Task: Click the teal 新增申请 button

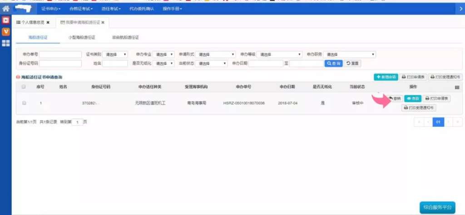Action: pyautogui.click(x=386, y=77)
